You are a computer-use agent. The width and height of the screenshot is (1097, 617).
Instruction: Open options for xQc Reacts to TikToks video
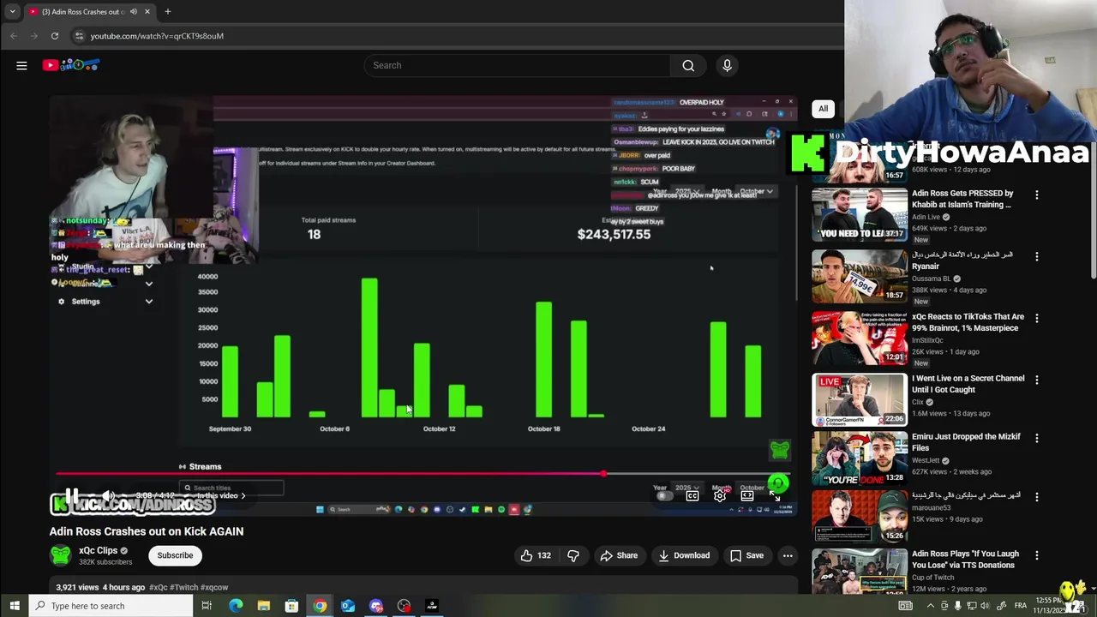click(1036, 319)
